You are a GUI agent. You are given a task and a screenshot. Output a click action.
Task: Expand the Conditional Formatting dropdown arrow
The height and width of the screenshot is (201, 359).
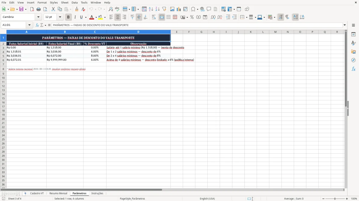coord(274,17)
